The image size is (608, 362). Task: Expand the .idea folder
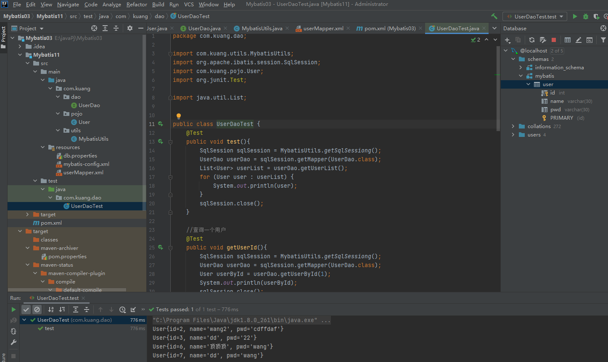pos(20,46)
